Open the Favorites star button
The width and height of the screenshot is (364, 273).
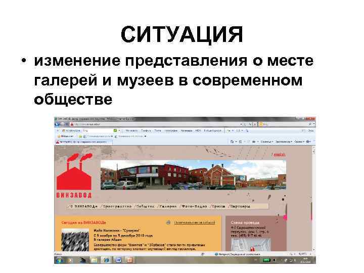point(65,136)
